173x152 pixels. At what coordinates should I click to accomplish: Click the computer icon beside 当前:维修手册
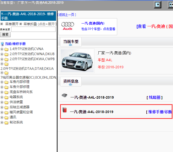coord(2,44)
